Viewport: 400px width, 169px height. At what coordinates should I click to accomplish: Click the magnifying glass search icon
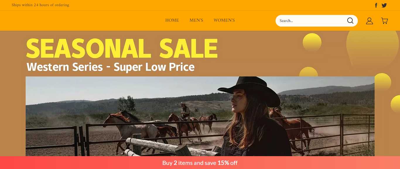click(350, 20)
